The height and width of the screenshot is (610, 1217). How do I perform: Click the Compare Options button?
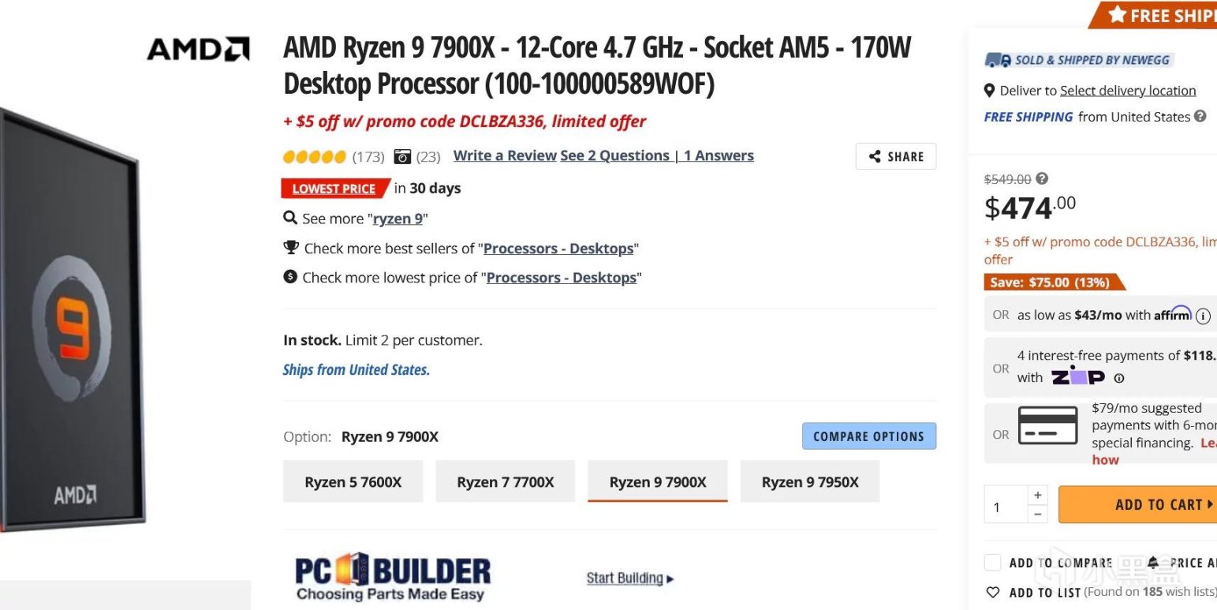868,436
